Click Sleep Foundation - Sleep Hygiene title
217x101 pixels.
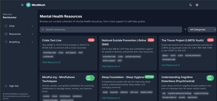(123, 77)
